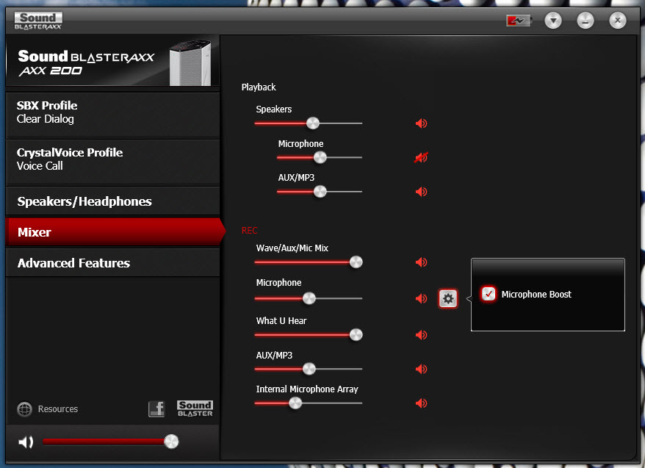The height and width of the screenshot is (468, 645).
Task: Click the REC Microphone slider knob
Action: [x=309, y=298]
